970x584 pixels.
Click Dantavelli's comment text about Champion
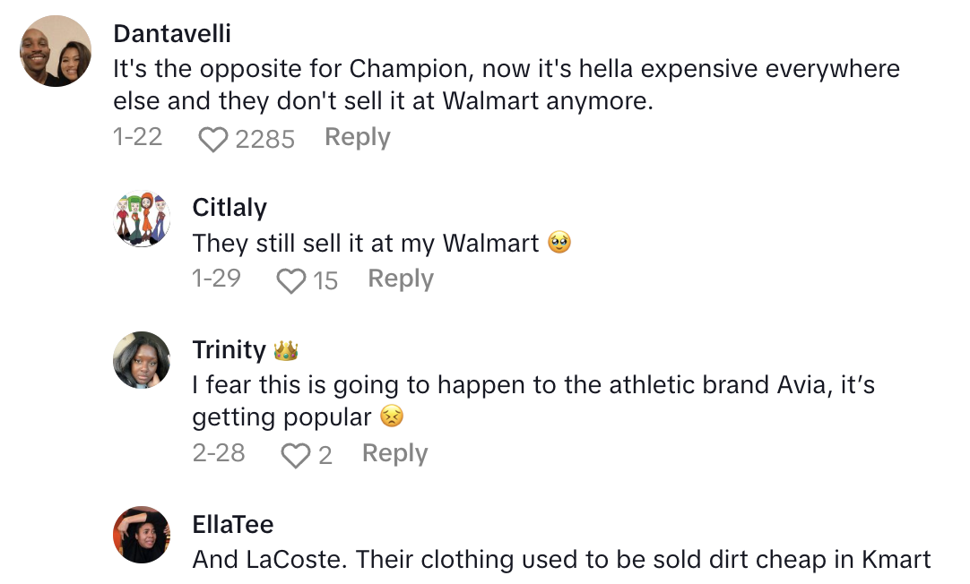click(506, 84)
